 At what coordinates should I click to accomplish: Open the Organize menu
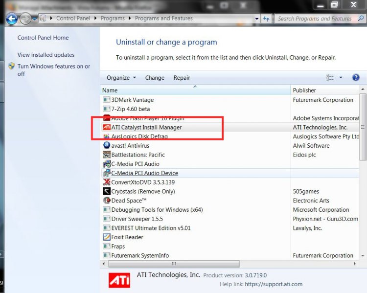point(121,78)
